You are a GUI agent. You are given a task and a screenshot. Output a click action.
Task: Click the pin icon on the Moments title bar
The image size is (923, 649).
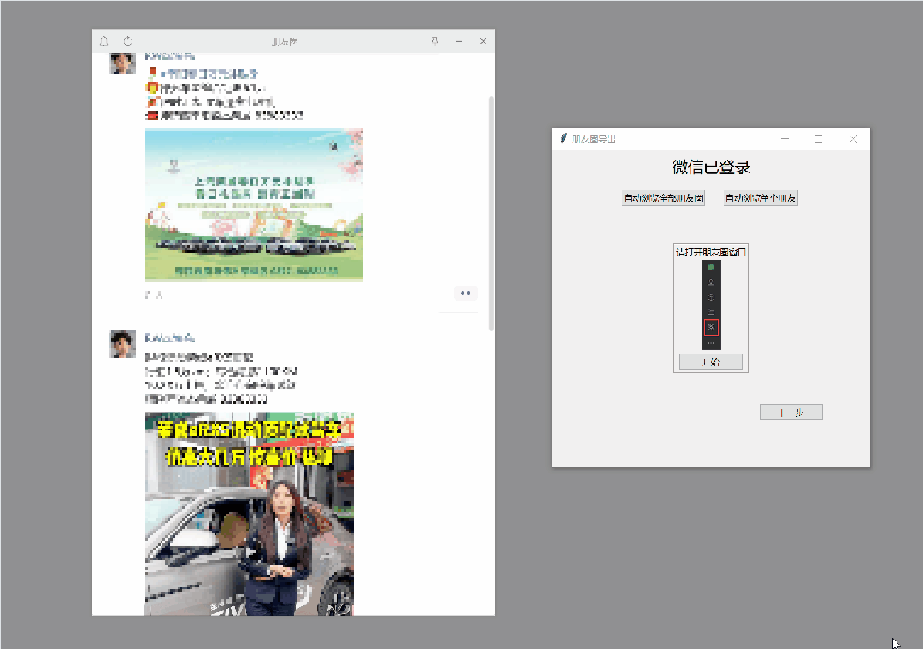tap(435, 40)
